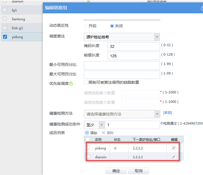Open the 调度算法 dropdown showing 源IP地址哈希
The width and height of the screenshot is (203, 175).
(122, 37)
